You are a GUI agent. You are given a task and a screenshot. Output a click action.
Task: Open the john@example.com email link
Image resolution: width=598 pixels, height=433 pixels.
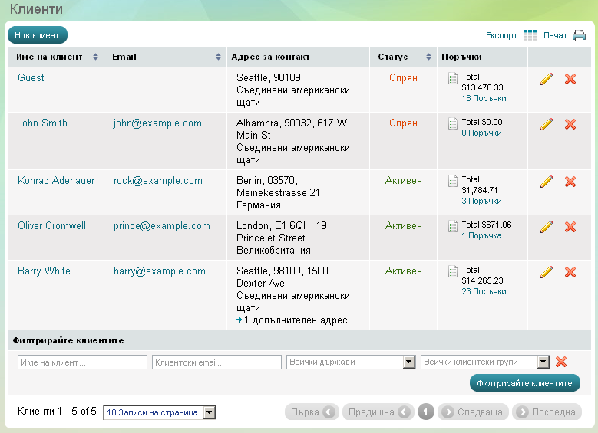click(x=157, y=123)
